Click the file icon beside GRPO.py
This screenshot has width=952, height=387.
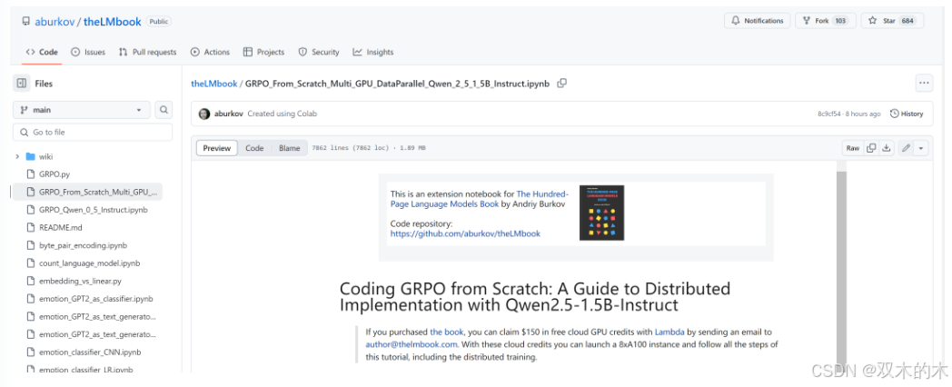31,174
